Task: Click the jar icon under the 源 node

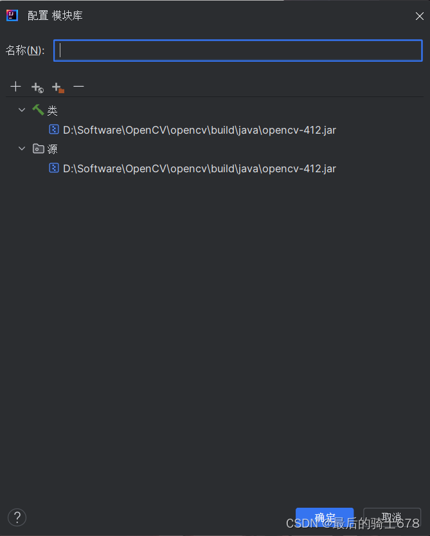Action: tap(53, 168)
